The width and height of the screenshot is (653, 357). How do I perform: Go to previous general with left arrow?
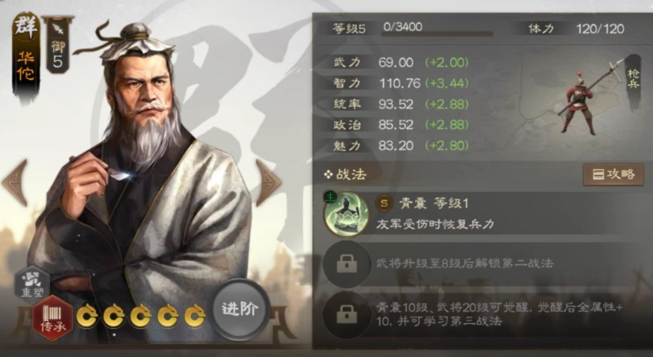click(x=15, y=182)
